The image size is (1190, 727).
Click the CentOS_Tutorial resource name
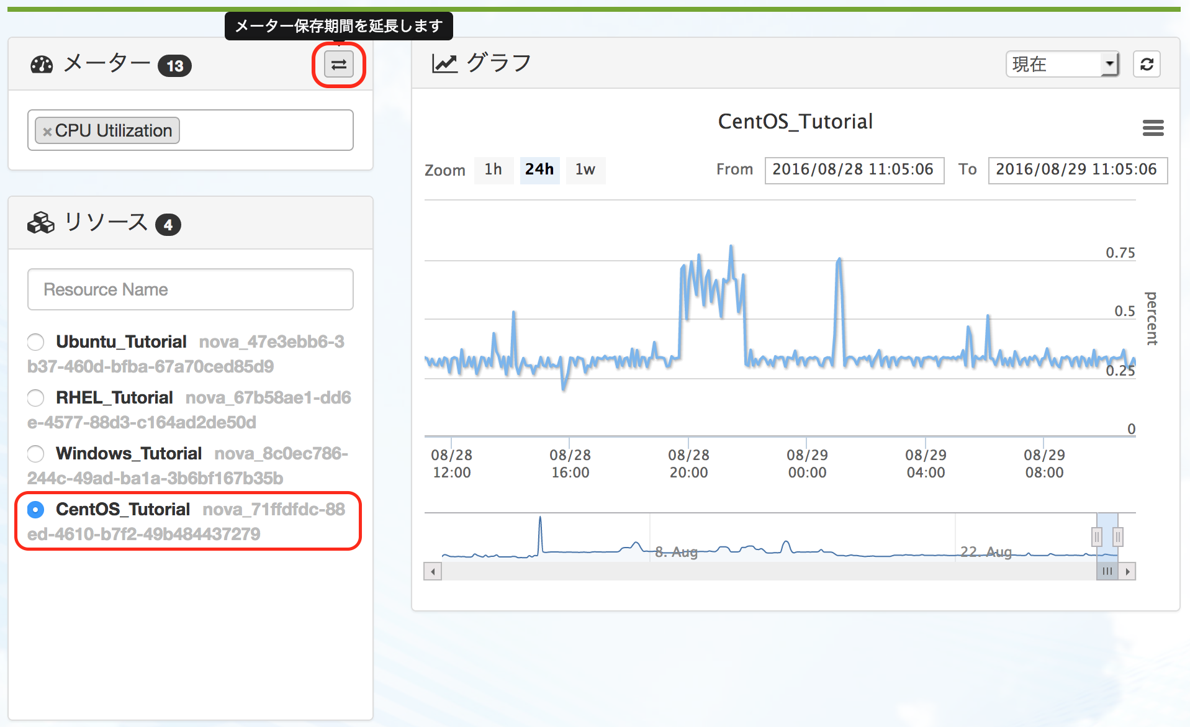pos(123,510)
